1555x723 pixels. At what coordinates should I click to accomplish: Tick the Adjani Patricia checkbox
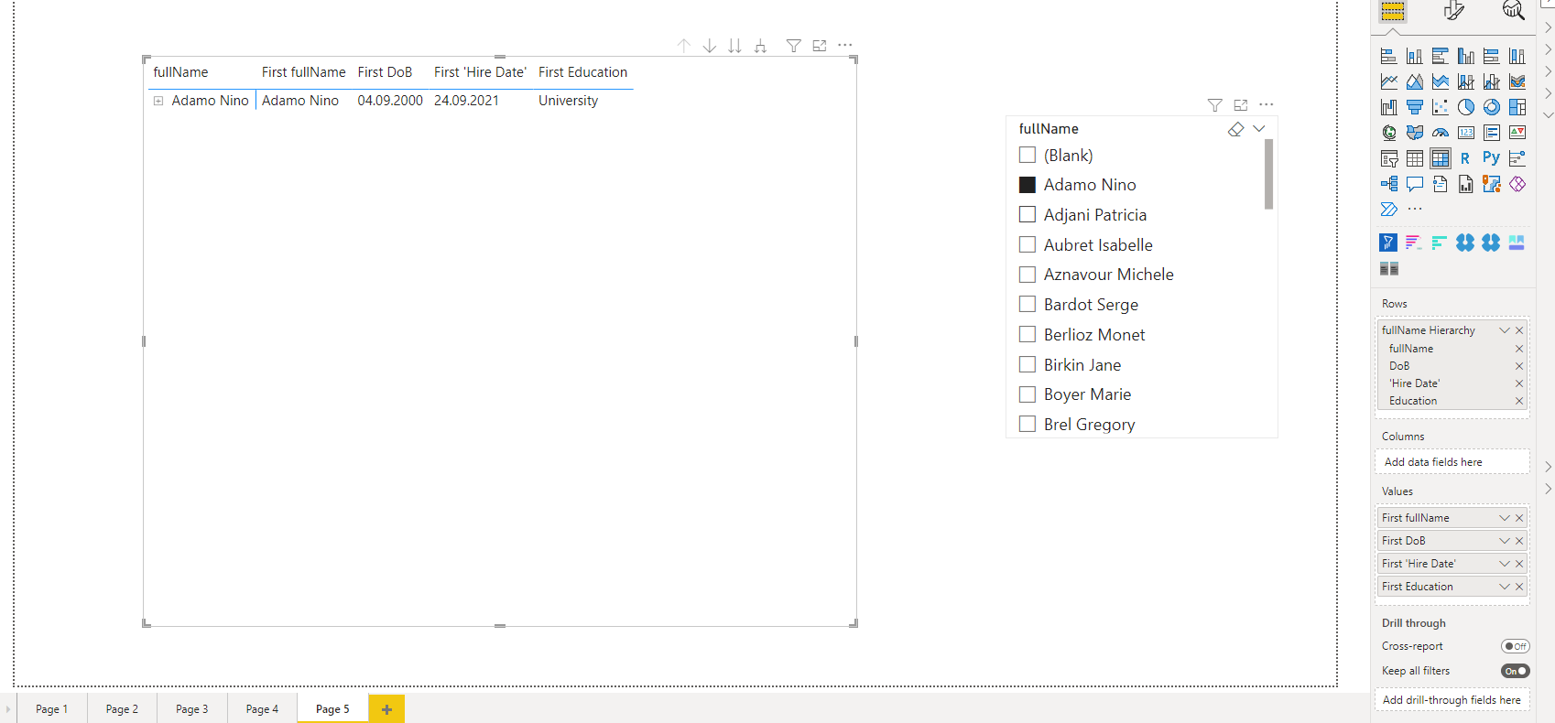(1028, 214)
